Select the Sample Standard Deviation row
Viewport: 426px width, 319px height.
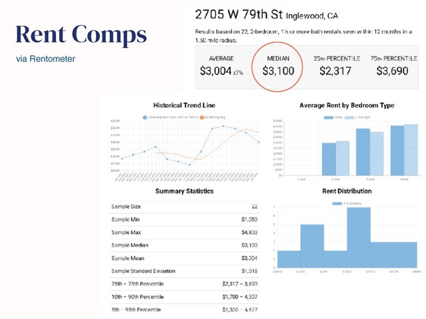[x=184, y=271]
